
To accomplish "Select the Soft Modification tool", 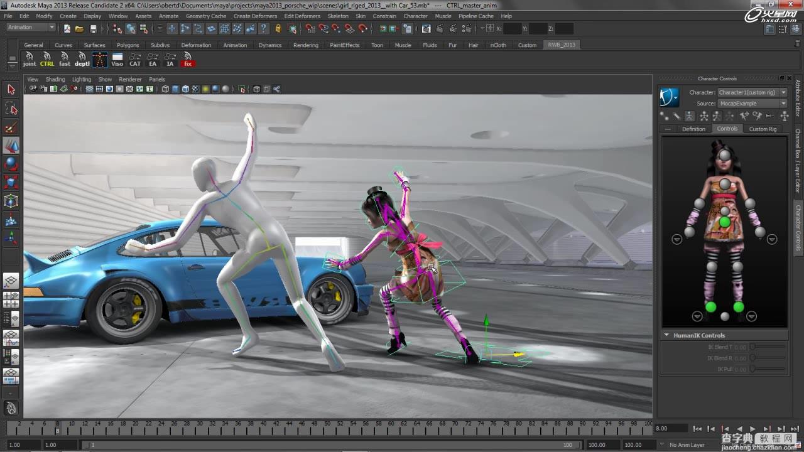I will [11, 220].
